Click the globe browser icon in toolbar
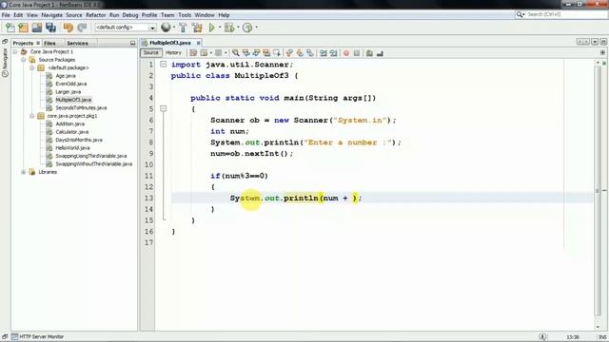This screenshot has width=609, height=342. (166, 28)
